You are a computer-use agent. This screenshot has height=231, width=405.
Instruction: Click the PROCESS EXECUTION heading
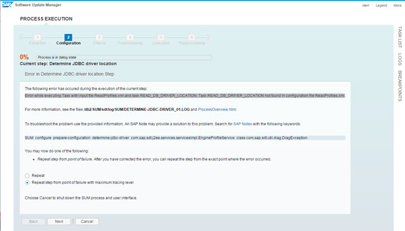click(x=46, y=19)
